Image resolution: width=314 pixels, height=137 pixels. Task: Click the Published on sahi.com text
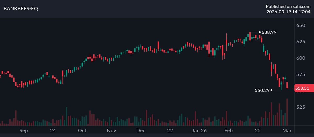point(288,6)
